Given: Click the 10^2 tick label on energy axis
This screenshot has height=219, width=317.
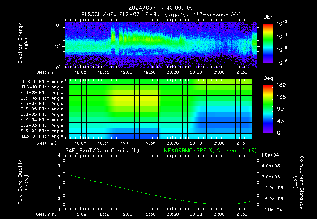Looking at the screenshot, I should click(57, 25).
